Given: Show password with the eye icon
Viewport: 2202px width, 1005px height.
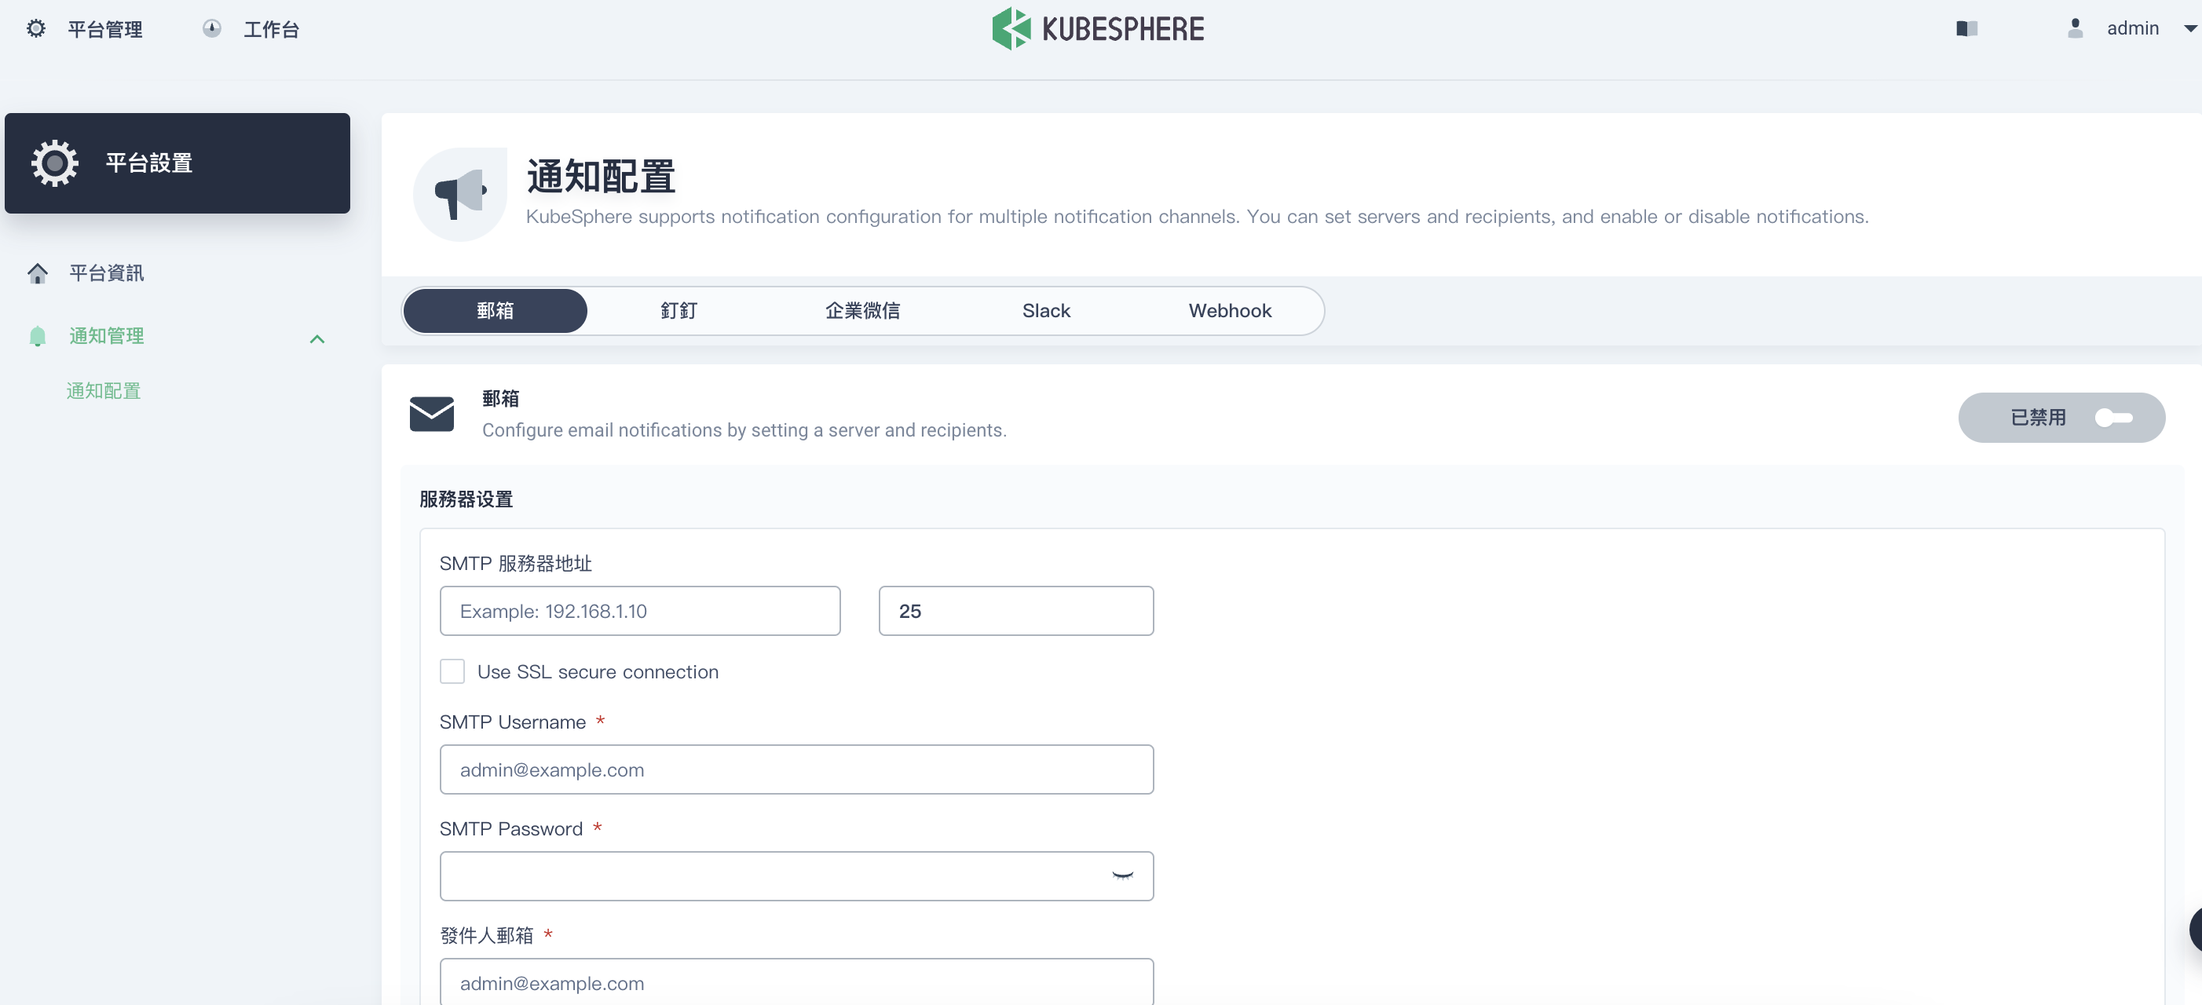Looking at the screenshot, I should click(1121, 876).
